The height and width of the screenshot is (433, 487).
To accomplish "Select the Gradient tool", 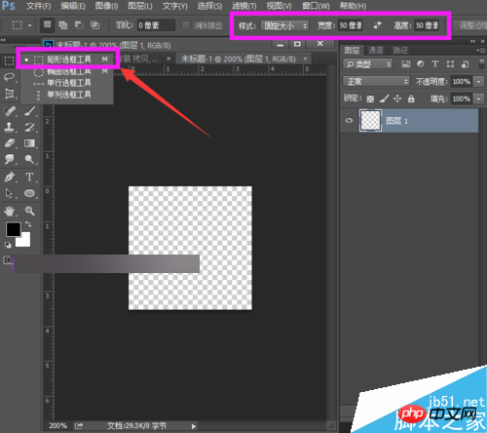I will pyautogui.click(x=29, y=143).
